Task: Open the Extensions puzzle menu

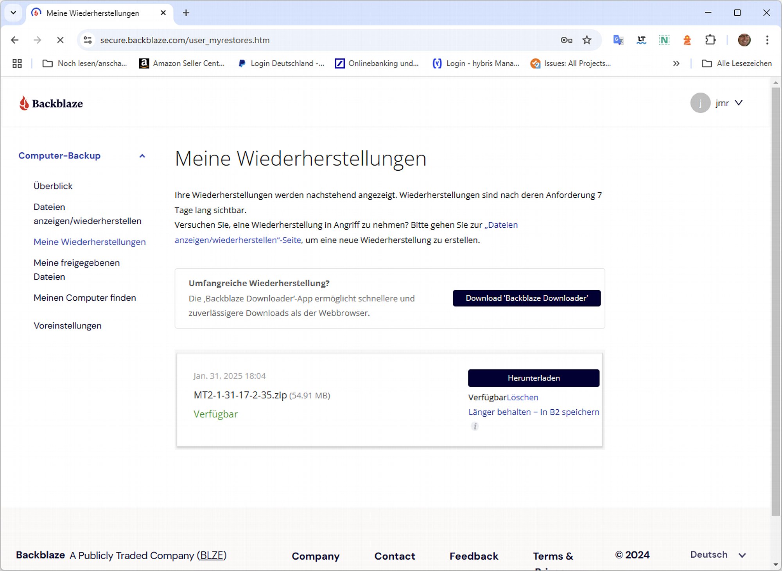Action: click(710, 40)
